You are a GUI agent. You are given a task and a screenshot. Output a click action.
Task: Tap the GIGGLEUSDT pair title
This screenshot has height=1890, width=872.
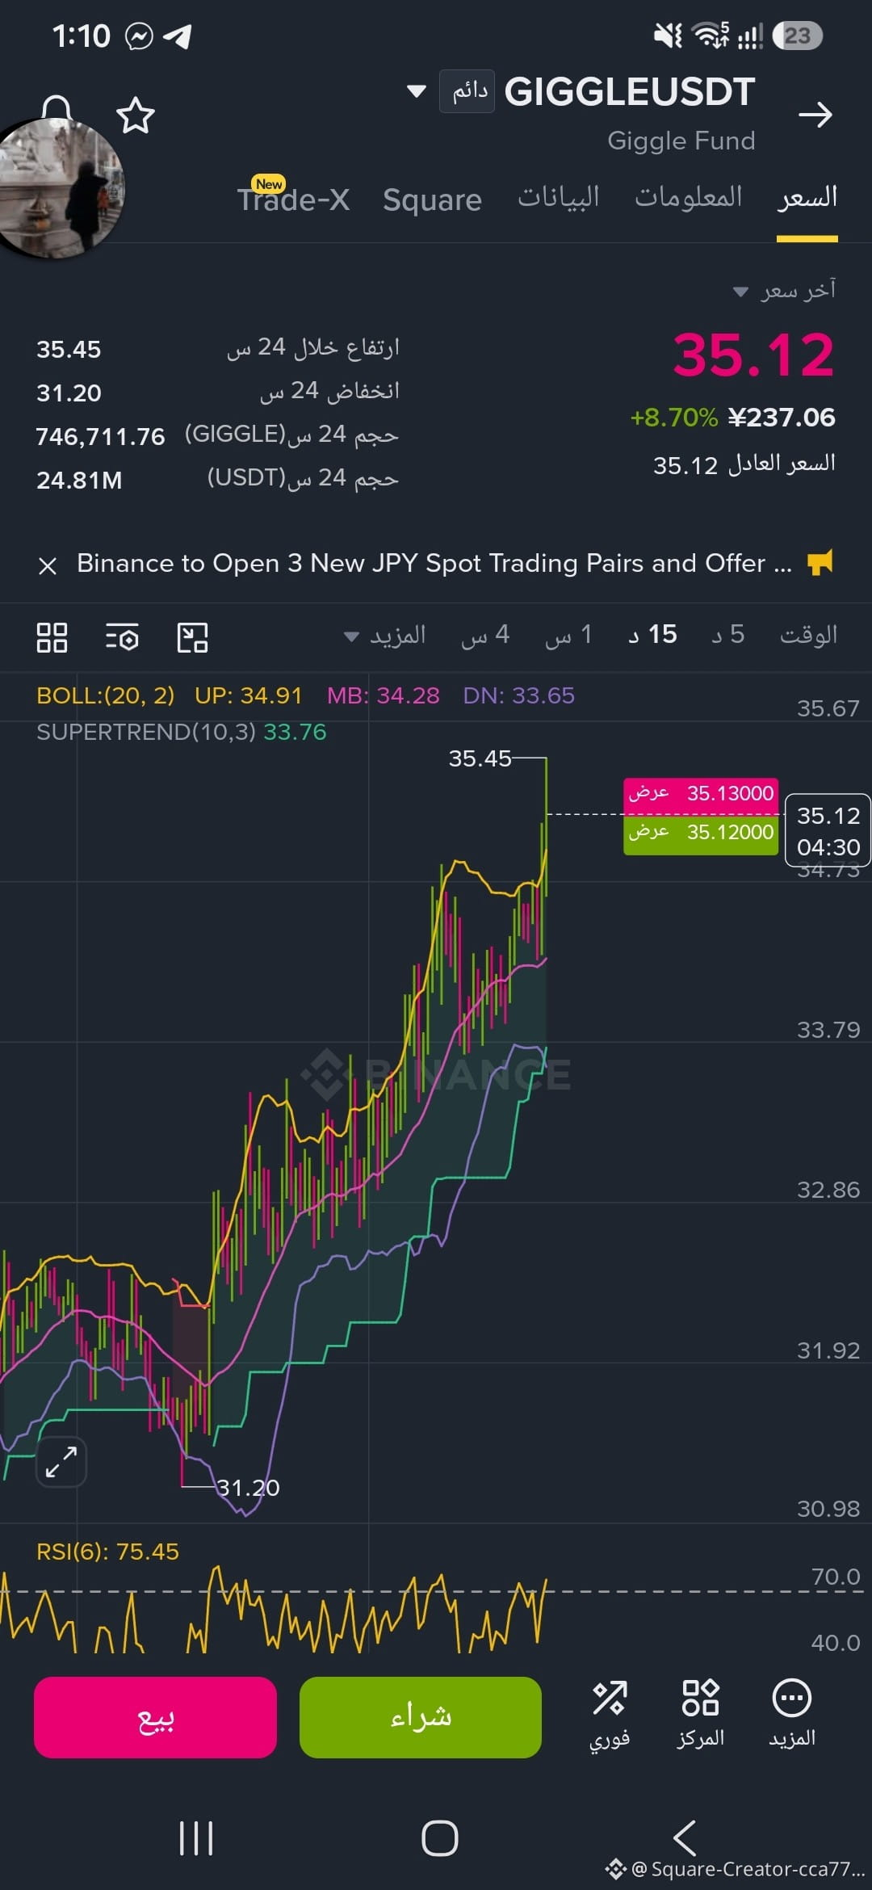coord(630,92)
